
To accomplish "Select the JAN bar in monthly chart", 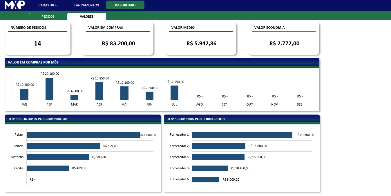I will coord(24,94).
